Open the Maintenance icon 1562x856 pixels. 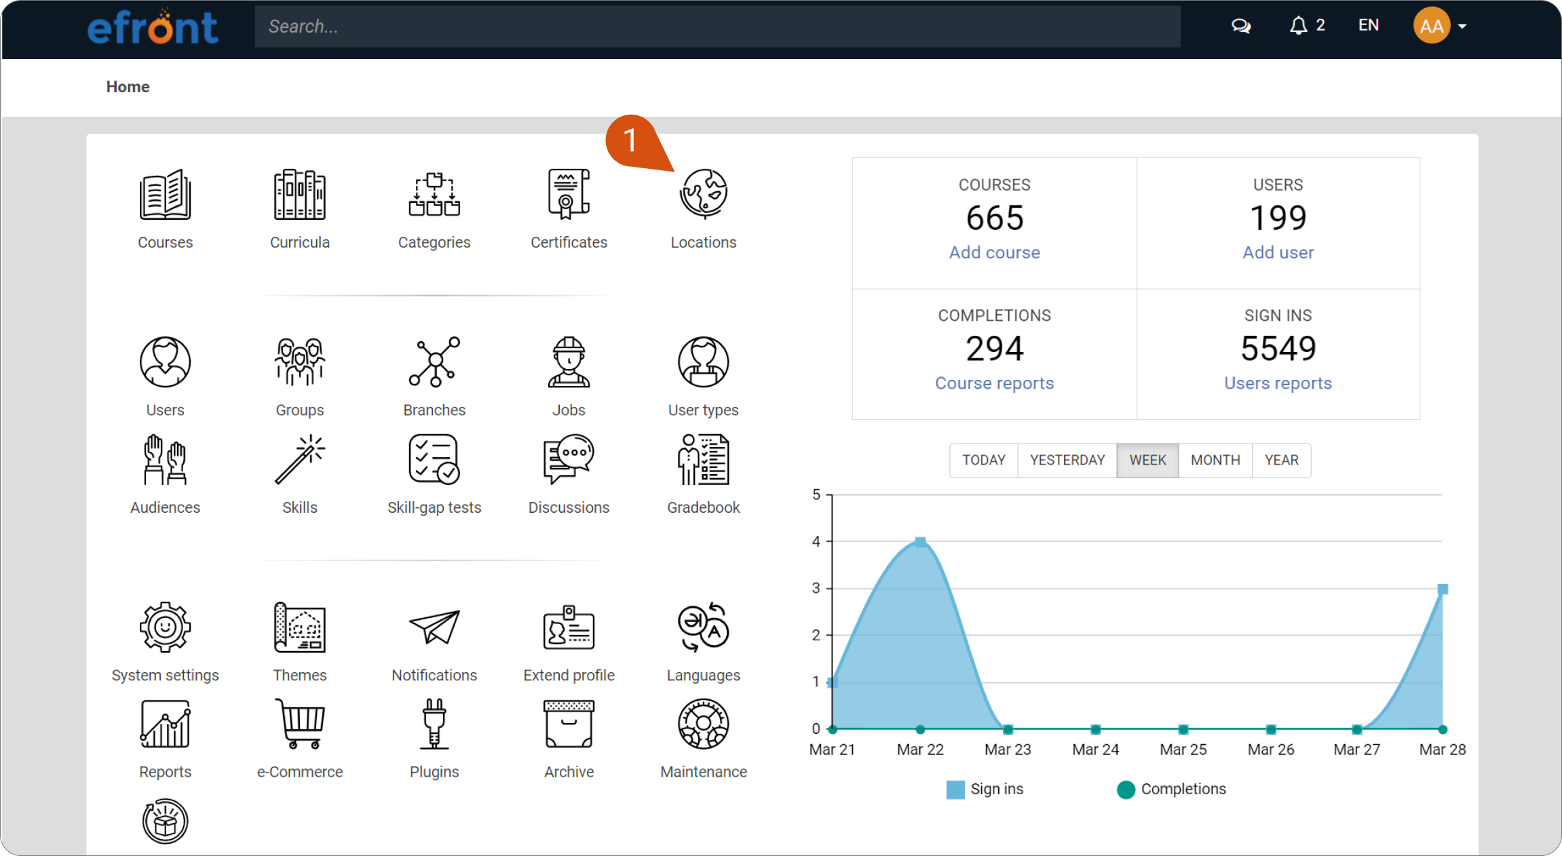(x=703, y=724)
